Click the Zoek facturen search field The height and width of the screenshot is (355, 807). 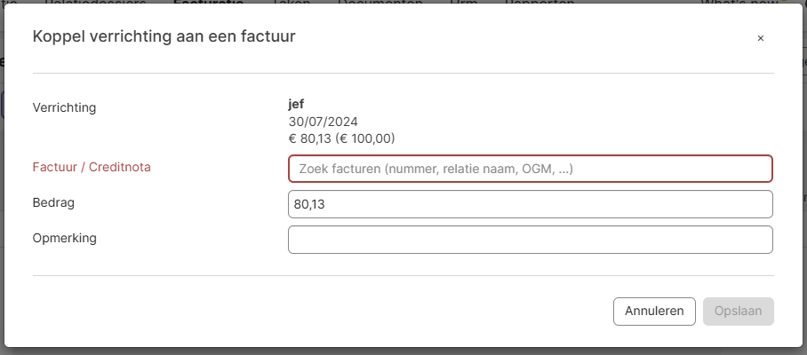tap(530, 169)
